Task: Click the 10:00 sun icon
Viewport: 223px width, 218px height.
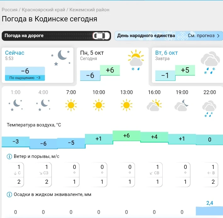Action: coord(99,105)
